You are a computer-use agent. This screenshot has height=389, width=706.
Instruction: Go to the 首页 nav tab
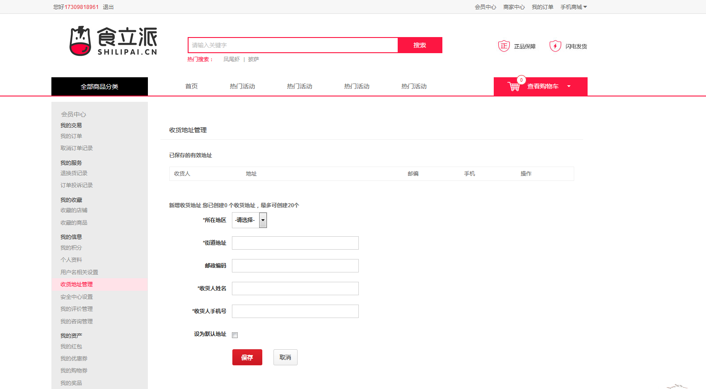click(192, 86)
